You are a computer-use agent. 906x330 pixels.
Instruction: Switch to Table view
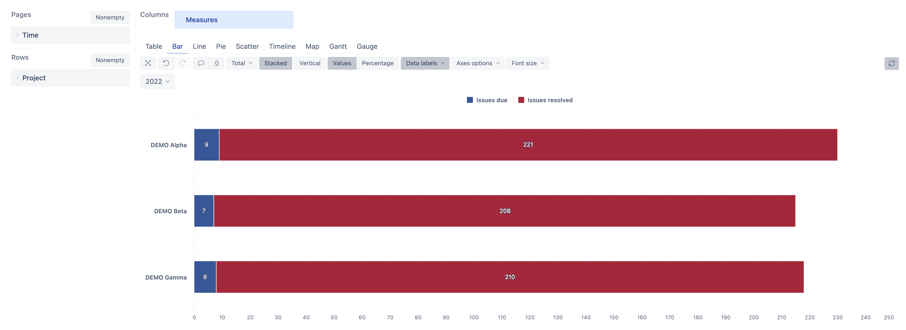154,46
